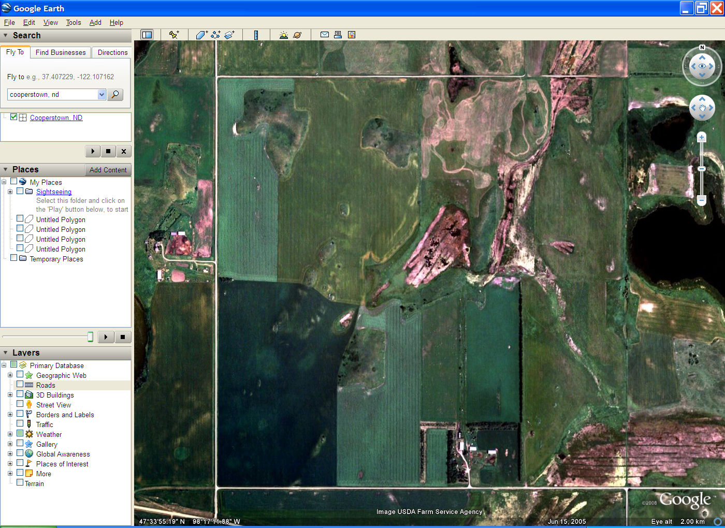The image size is (725, 528).
Task: Clear search results with X button
Action: coord(124,151)
